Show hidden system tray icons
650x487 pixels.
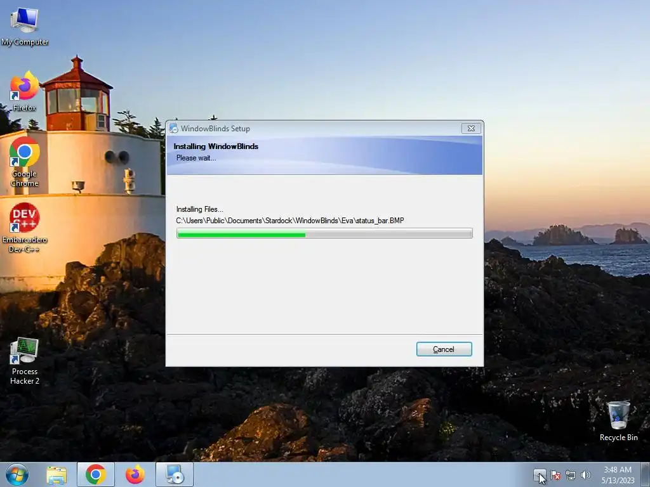[540, 475]
